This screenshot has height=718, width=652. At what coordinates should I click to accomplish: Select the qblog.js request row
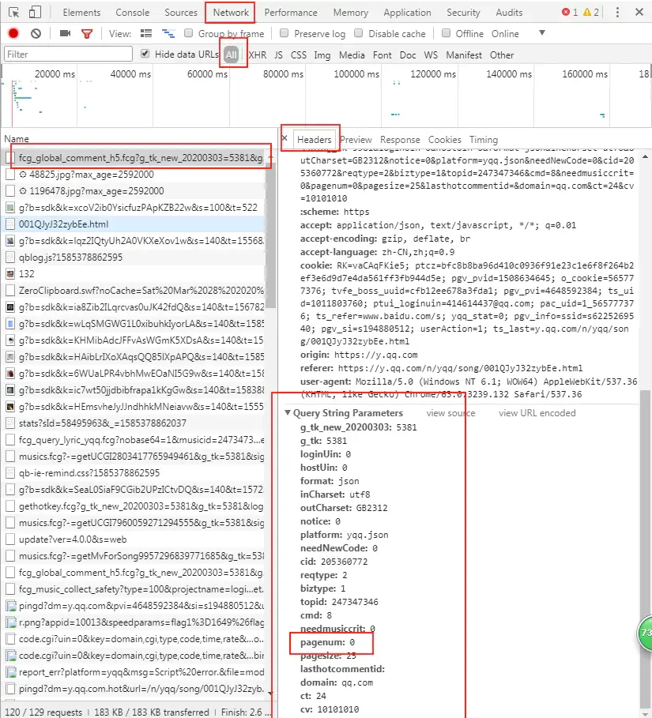[x=134, y=258]
